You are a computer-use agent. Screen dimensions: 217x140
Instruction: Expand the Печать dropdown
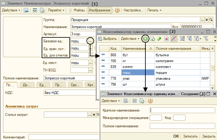tap(154, 10)
